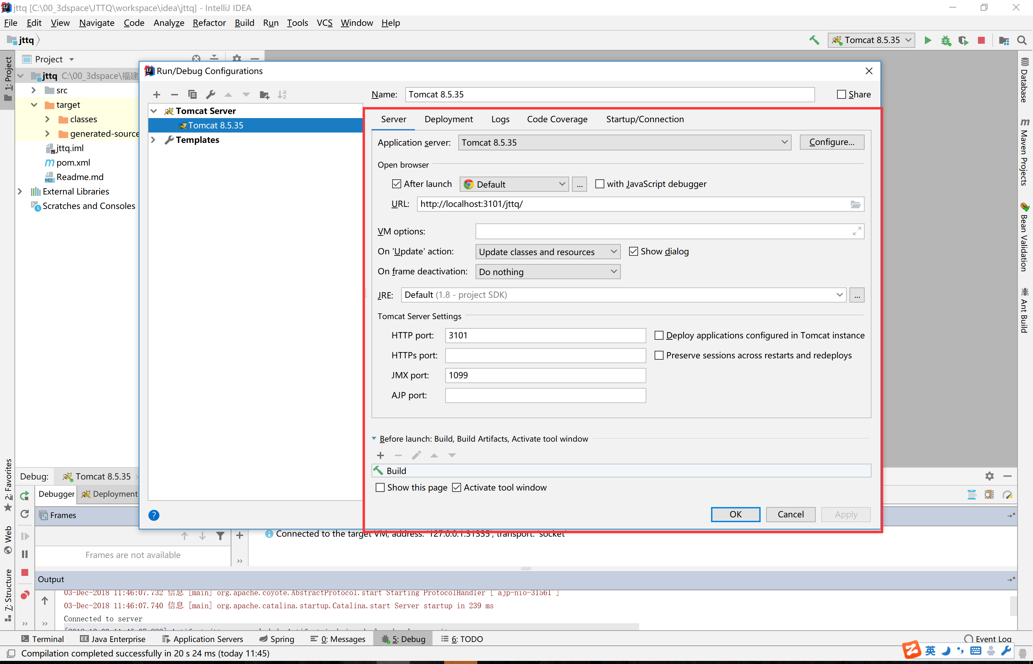The height and width of the screenshot is (664, 1033).
Task: Click into the HTTP port field
Action: click(545, 336)
